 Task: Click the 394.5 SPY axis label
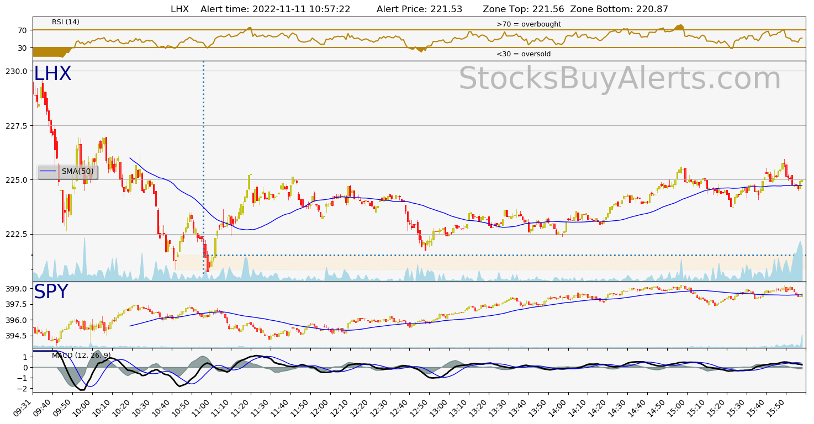coord(18,336)
